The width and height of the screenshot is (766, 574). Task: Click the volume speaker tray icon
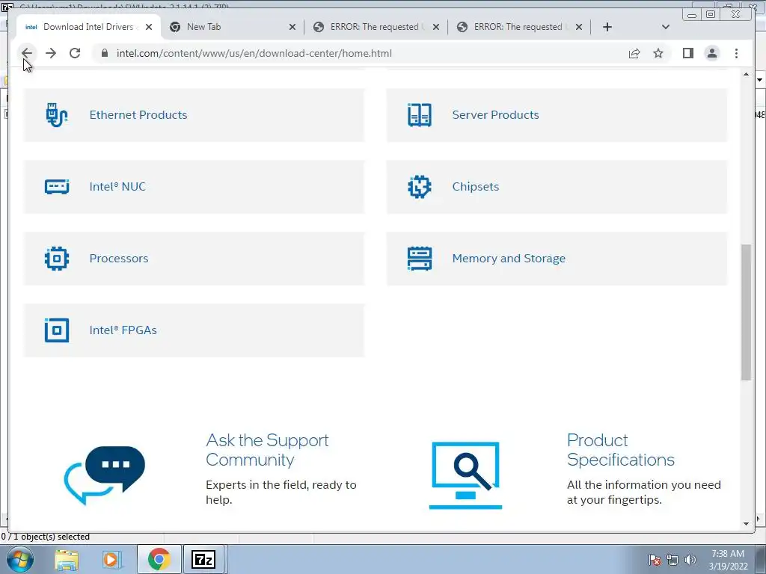[x=690, y=560]
